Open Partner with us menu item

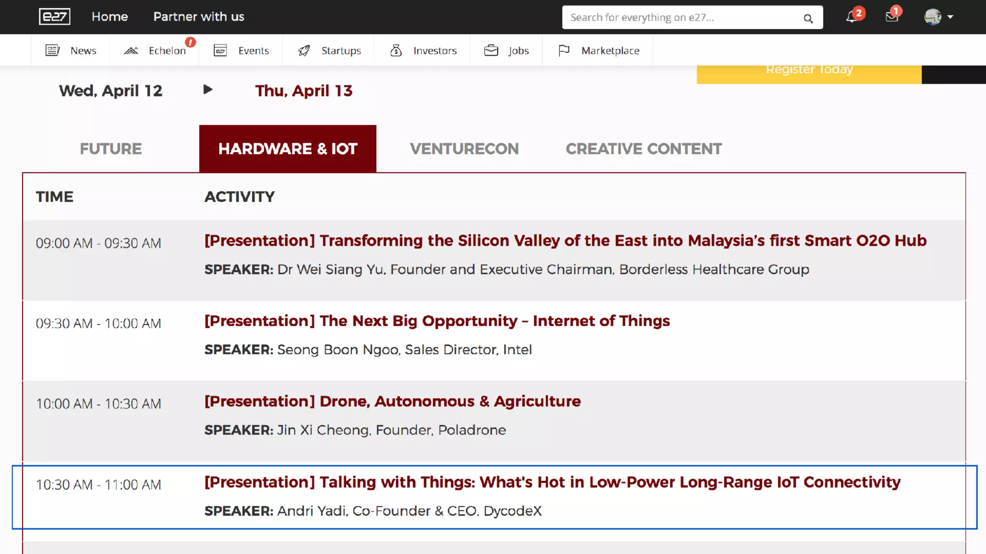coord(198,17)
